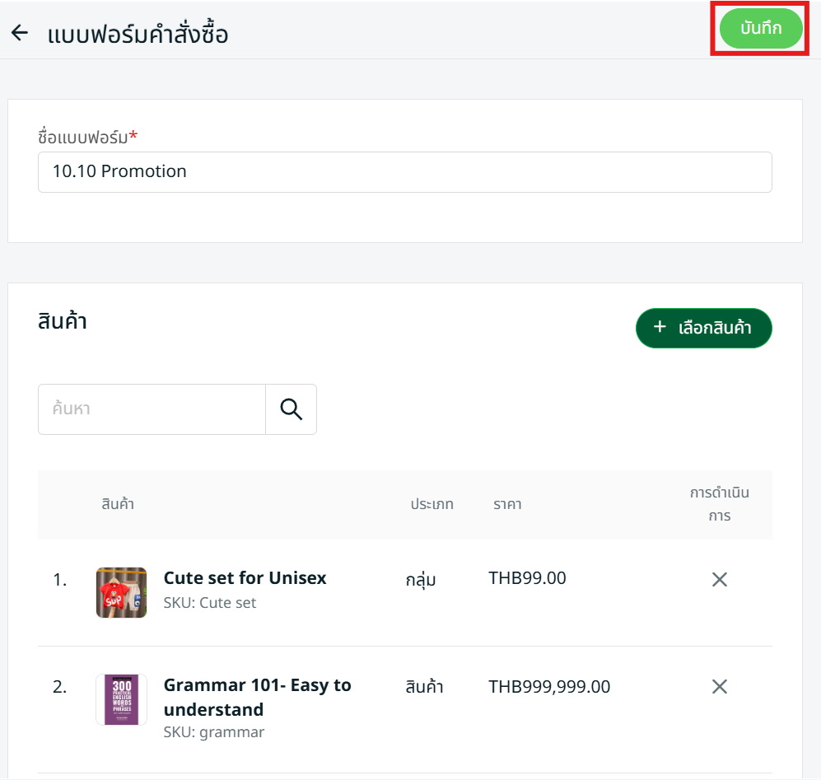Click the กลุ่ม type cell
This screenshot has height=780, width=821.
[x=421, y=580]
